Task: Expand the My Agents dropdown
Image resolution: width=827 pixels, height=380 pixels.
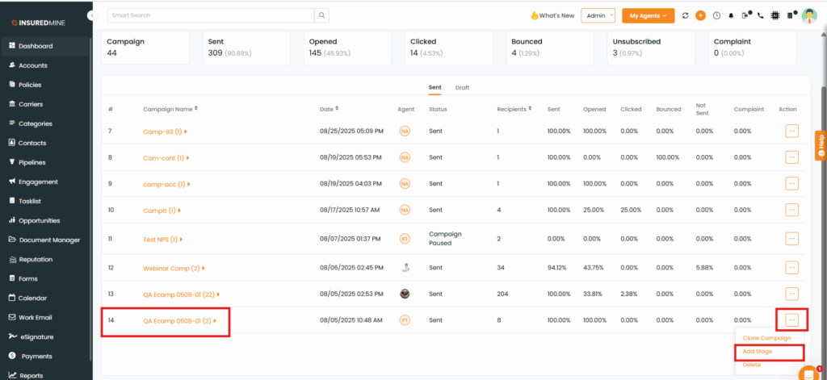Action: tap(648, 15)
